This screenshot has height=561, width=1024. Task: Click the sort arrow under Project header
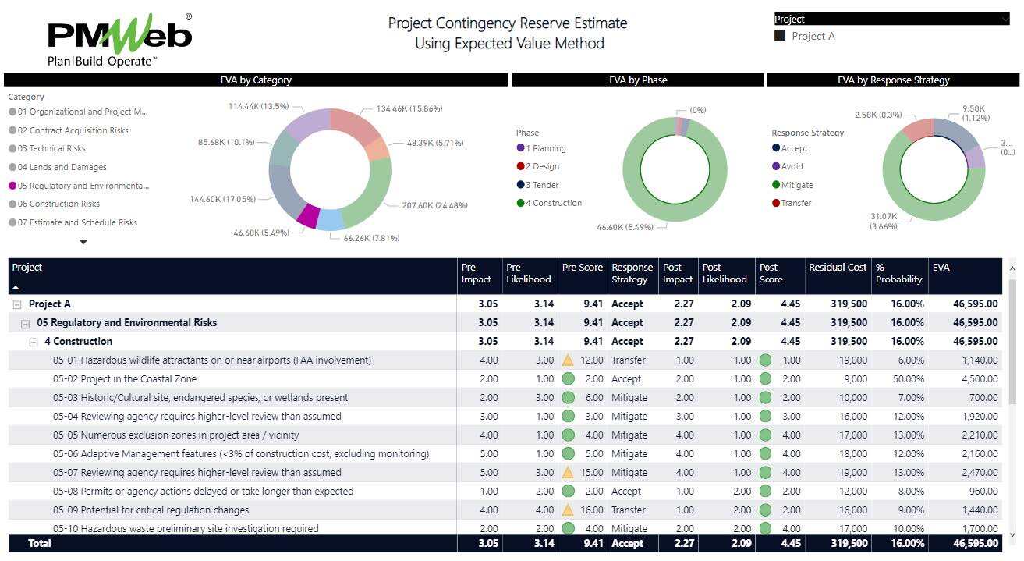16,288
